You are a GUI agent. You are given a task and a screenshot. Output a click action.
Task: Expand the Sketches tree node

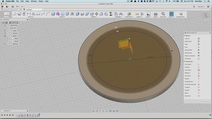tap(5, 44)
